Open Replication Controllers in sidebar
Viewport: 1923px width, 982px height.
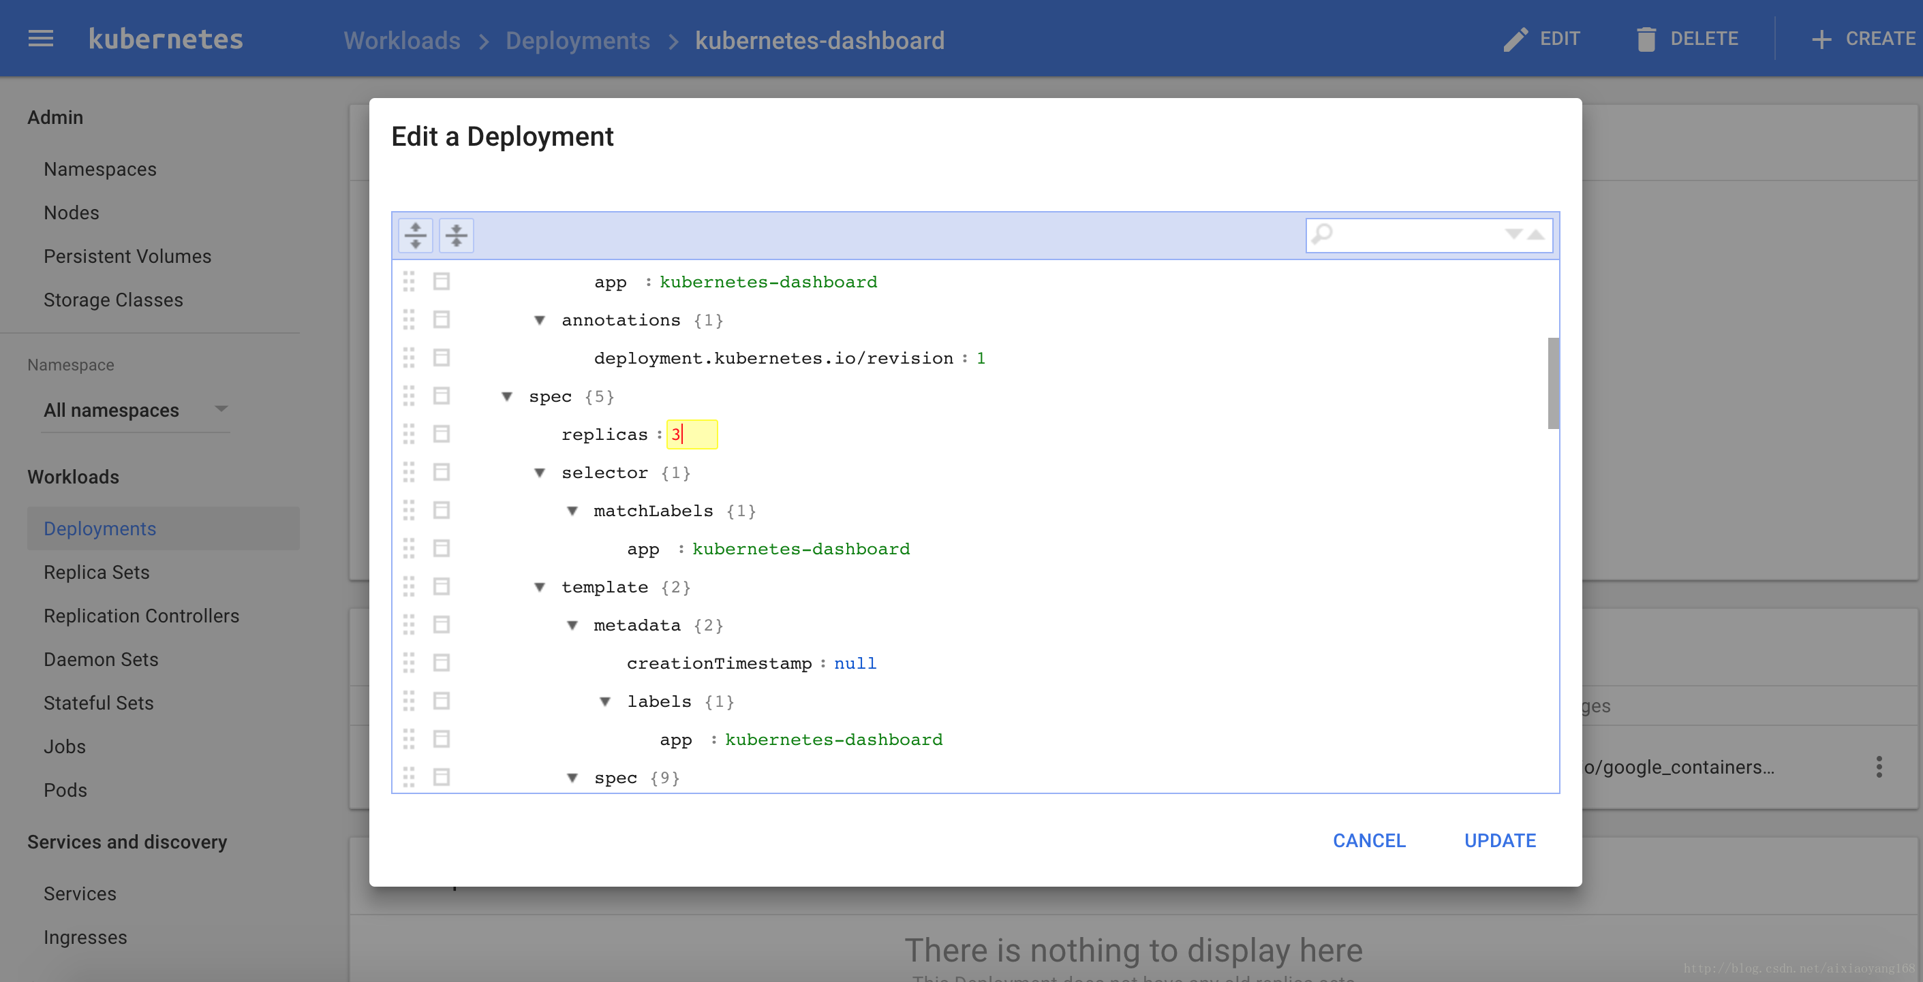click(x=141, y=616)
